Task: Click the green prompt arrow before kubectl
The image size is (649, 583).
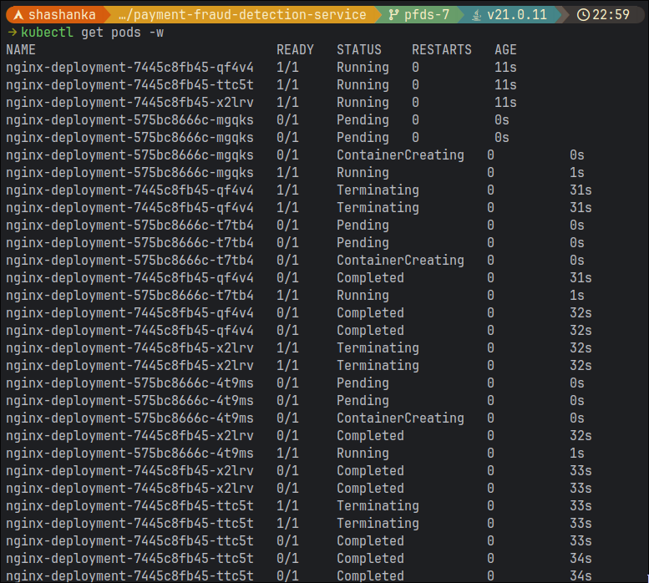Action: [13, 32]
